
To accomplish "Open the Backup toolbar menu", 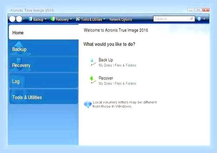I will coord(38,19).
